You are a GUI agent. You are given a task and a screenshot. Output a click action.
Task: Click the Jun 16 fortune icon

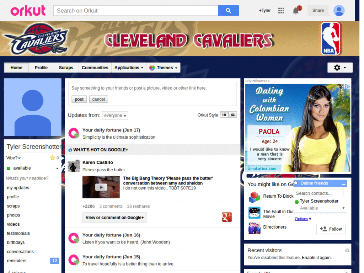[74, 239]
